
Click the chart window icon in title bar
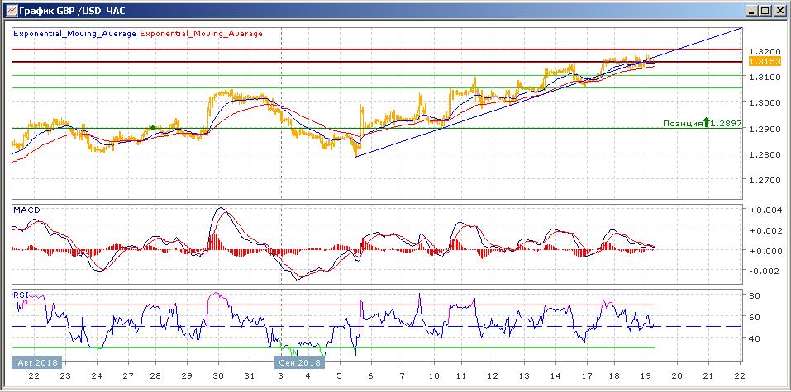pos(8,10)
